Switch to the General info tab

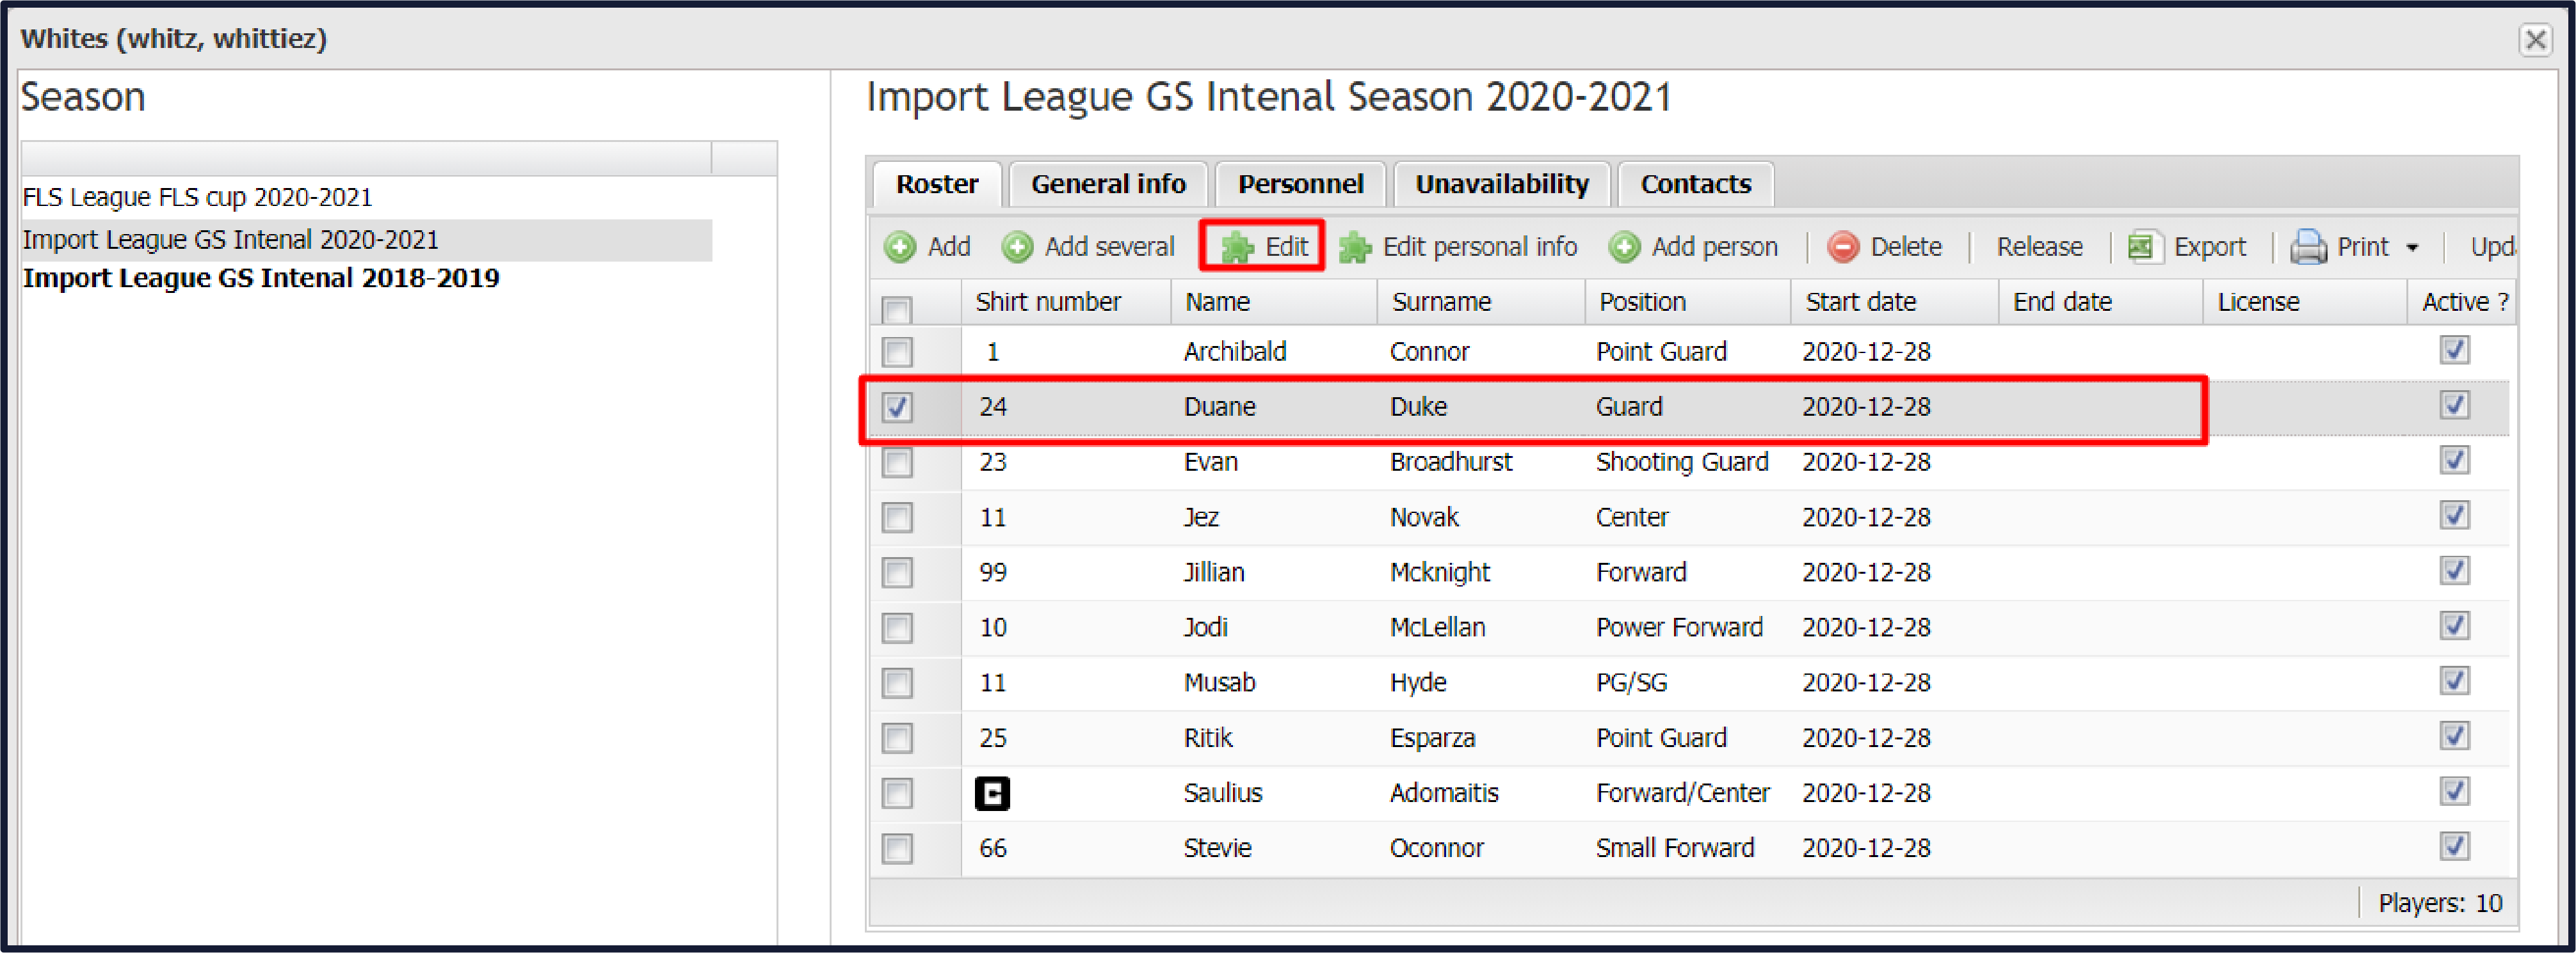(1108, 185)
